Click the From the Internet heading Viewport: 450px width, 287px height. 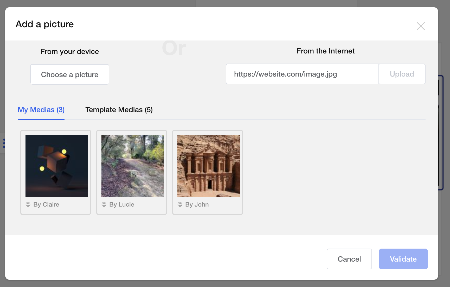pos(325,51)
